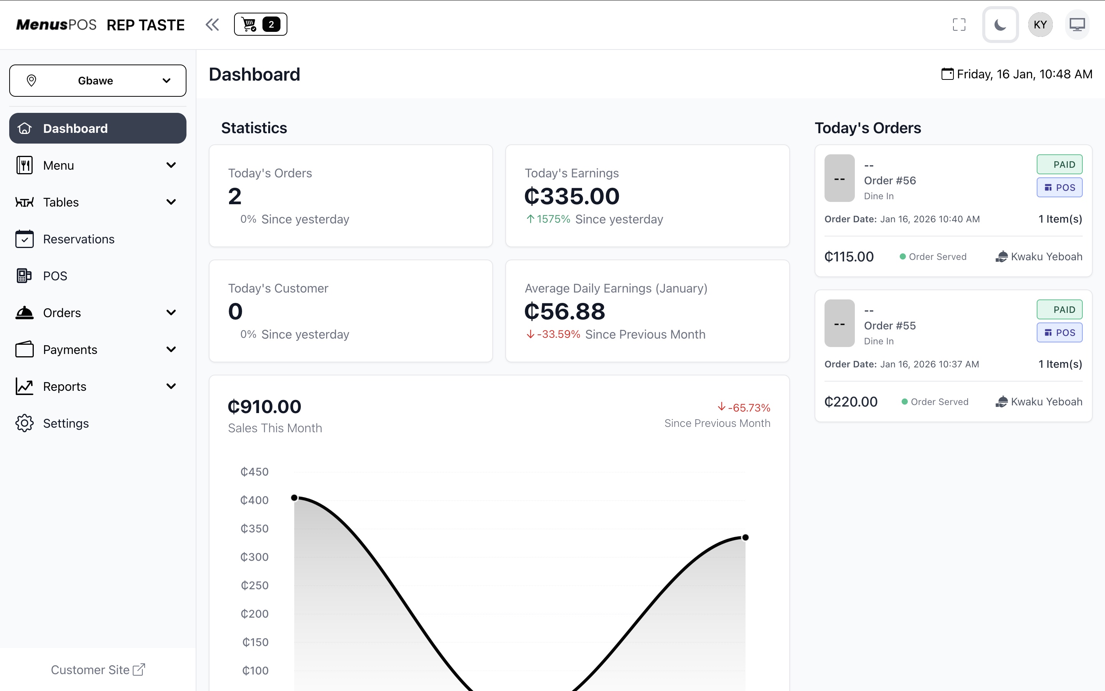Image resolution: width=1105 pixels, height=691 pixels.
Task: Go to Reservations page
Action: click(79, 239)
